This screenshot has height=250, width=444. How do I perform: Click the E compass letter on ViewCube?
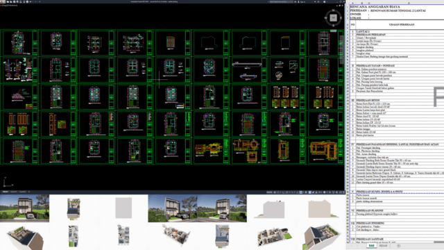(341, 18)
